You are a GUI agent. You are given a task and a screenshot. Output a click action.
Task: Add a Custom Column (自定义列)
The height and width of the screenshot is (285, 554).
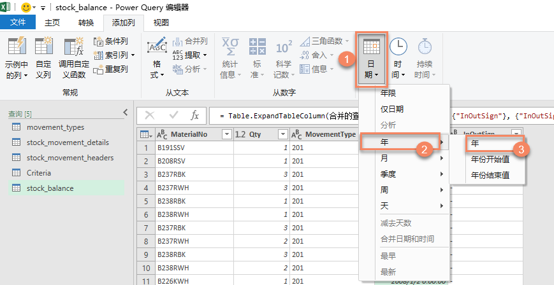point(43,57)
